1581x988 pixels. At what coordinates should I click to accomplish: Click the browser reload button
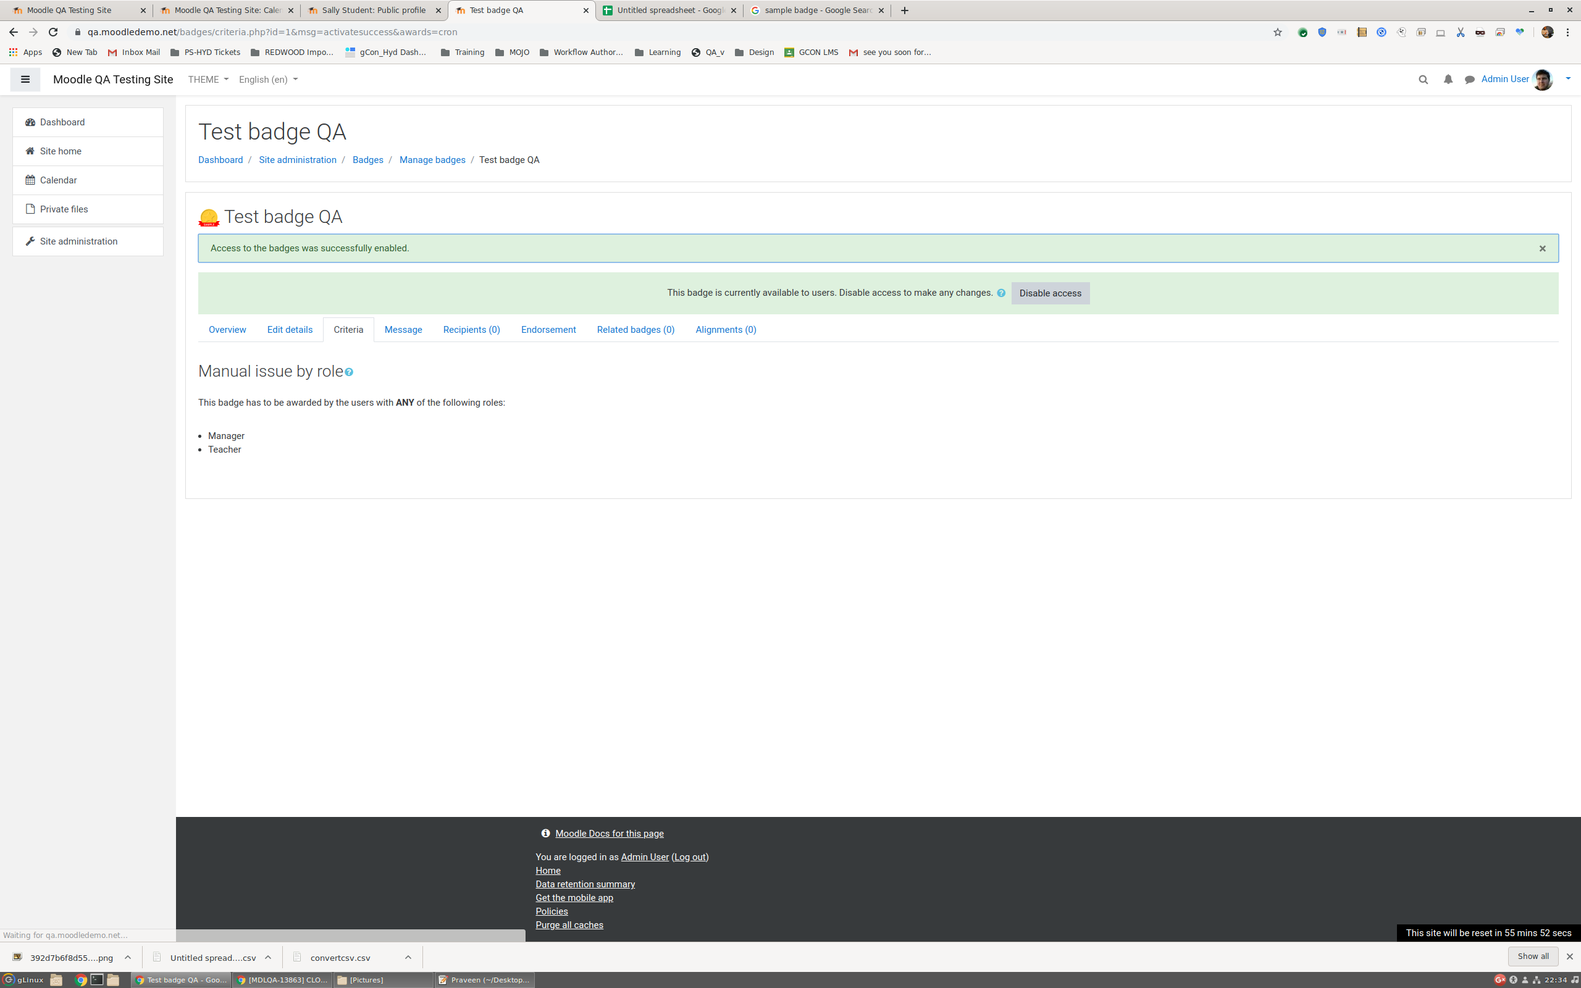click(54, 32)
